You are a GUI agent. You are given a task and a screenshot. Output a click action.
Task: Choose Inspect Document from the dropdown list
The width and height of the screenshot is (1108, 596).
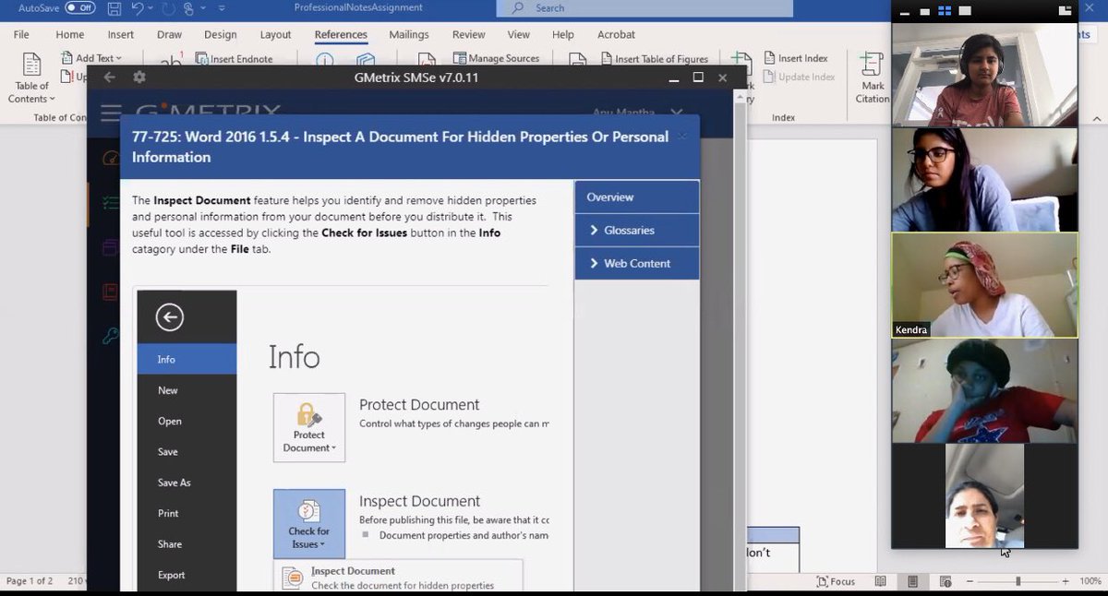pyautogui.click(x=398, y=577)
